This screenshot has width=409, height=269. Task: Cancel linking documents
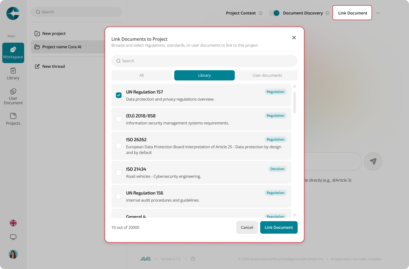tap(247, 228)
